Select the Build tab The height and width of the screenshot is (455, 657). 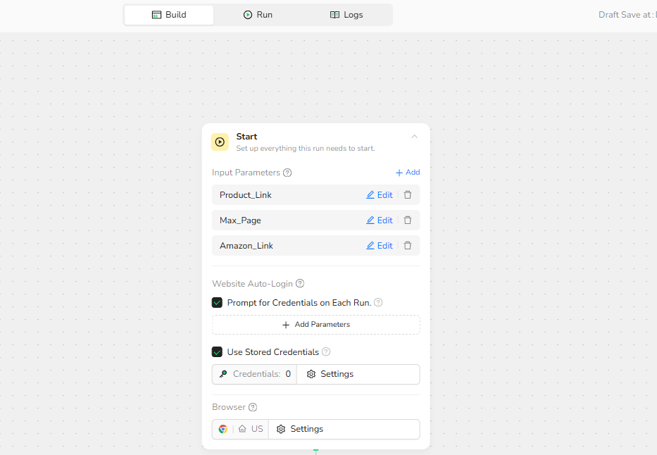tap(169, 15)
